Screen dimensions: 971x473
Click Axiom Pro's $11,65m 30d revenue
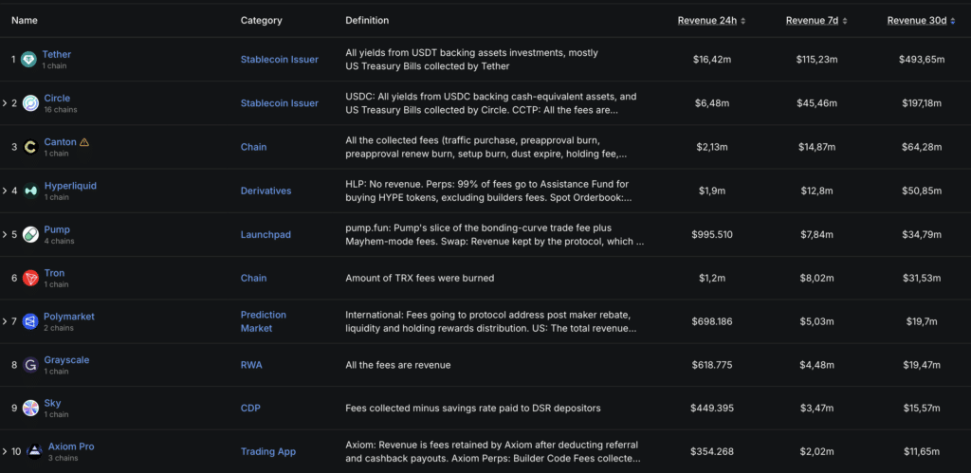[x=922, y=451]
